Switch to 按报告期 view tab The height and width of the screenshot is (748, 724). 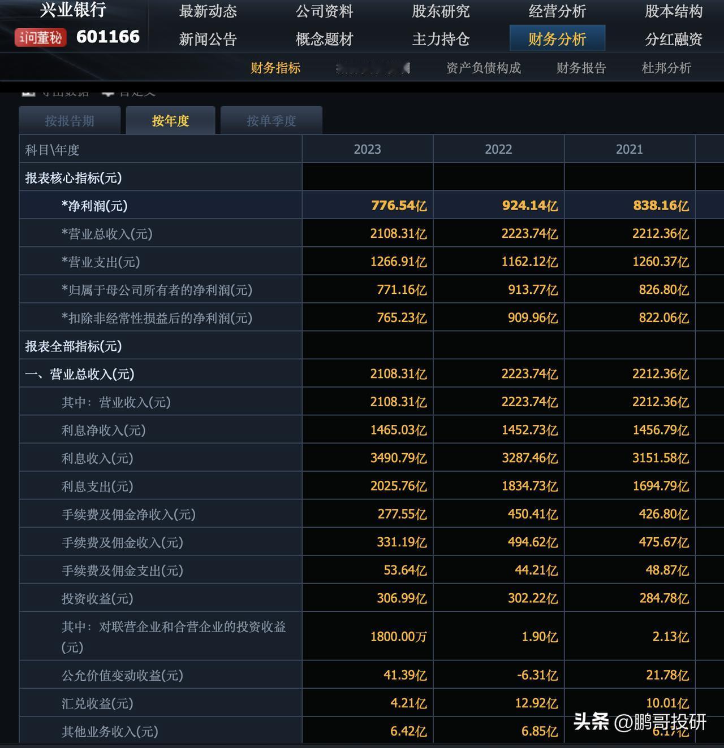point(70,120)
